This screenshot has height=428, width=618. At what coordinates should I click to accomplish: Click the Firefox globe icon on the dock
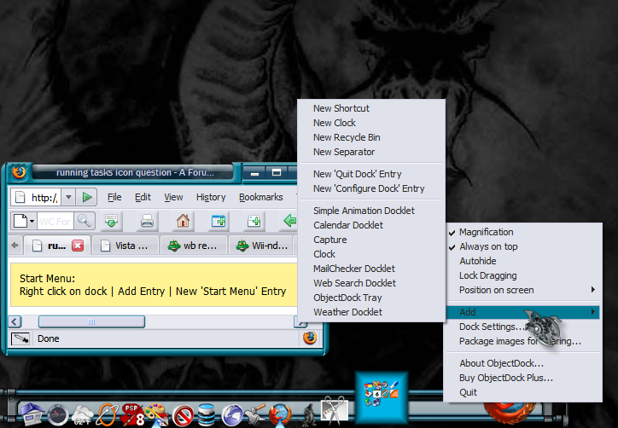pyautogui.click(x=280, y=415)
